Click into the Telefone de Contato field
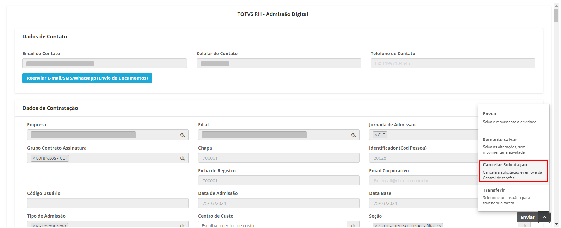This screenshot has width=561, height=228. coord(453,63)
